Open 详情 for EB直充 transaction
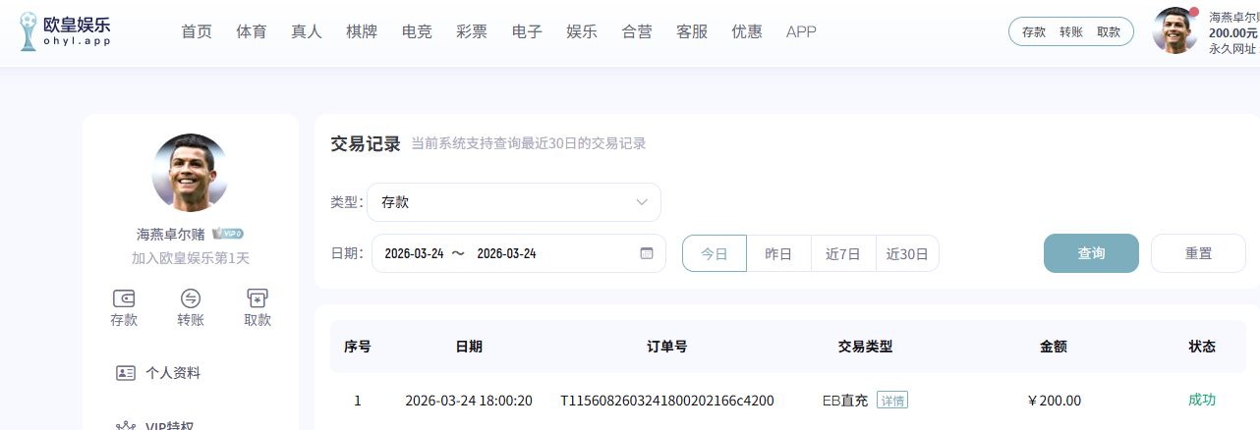The width and height of the screenshot is (1260, 430). pos(892,401)
